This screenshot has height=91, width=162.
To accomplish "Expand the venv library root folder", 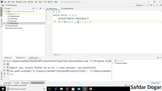I will coord(6,14).
